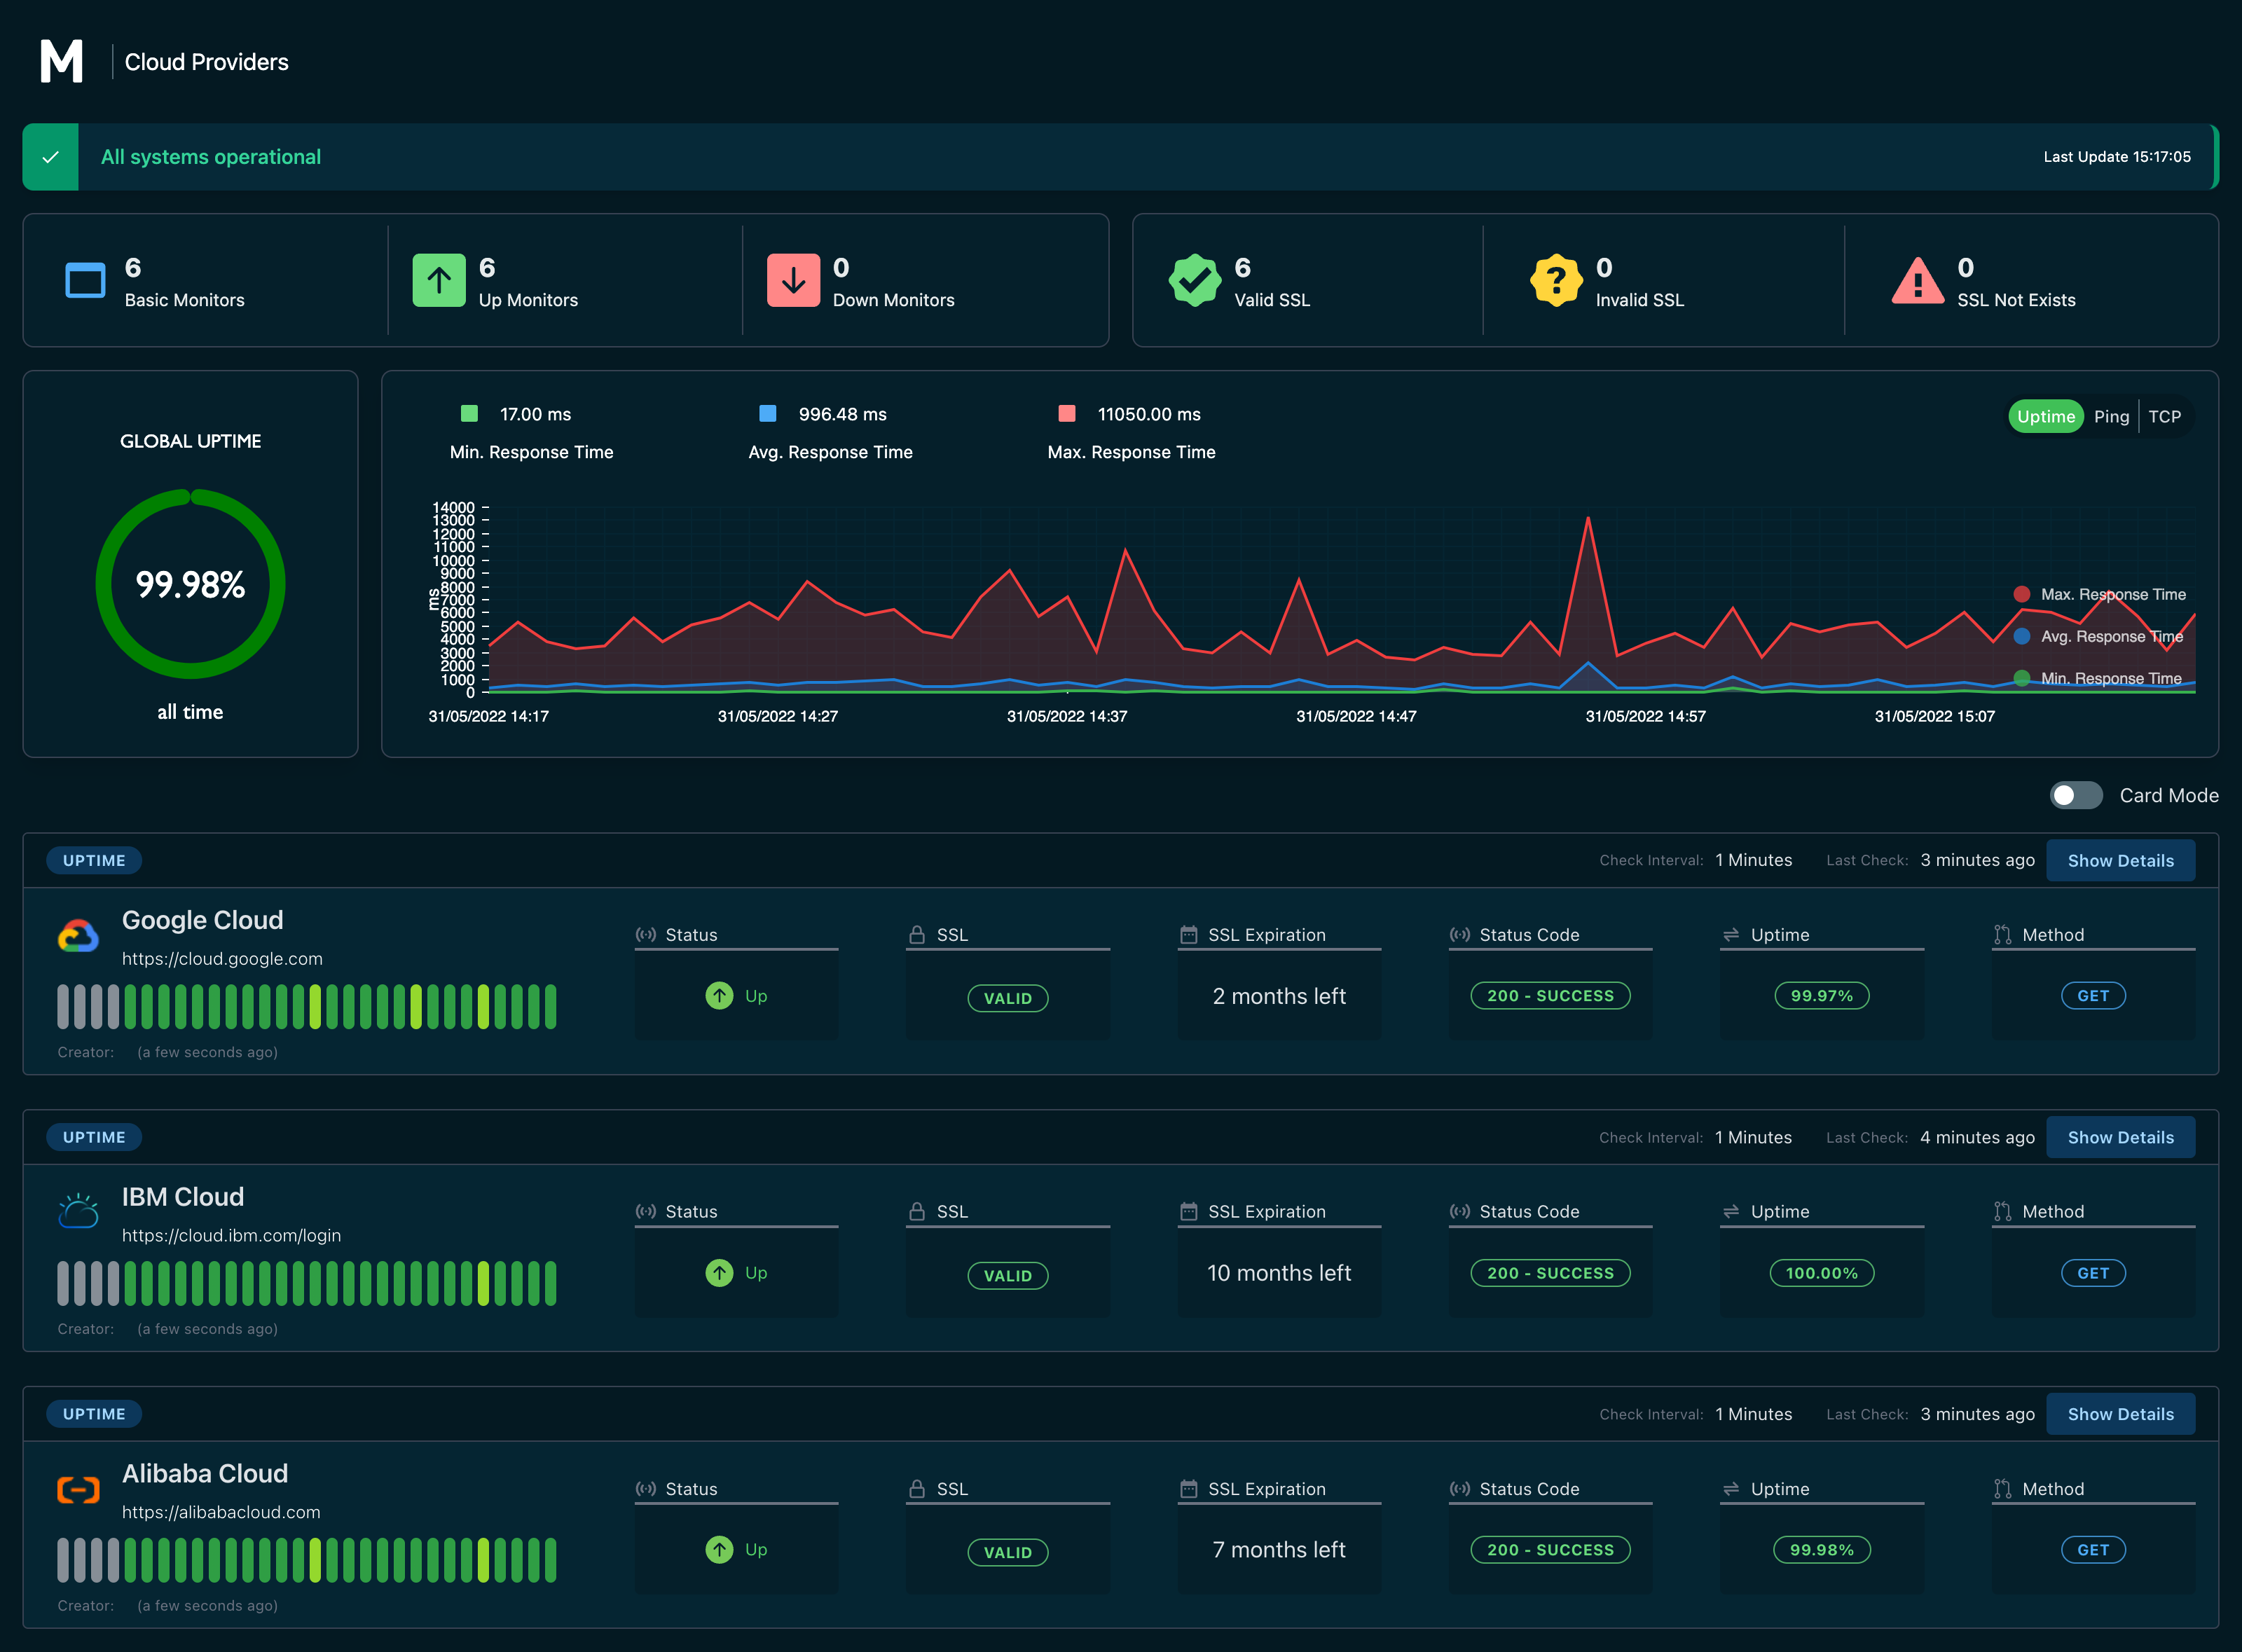The width and height of the screenshot is (2242, 1652).
Task: Click the tallest spike in response time chart
Action: click(x=1588, y=518)
